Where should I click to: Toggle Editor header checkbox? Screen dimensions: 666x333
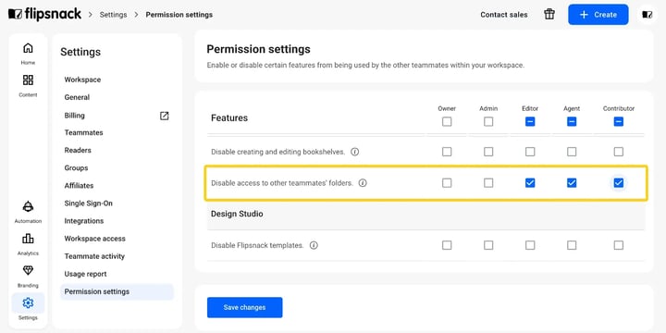click(x=530, y=122)
